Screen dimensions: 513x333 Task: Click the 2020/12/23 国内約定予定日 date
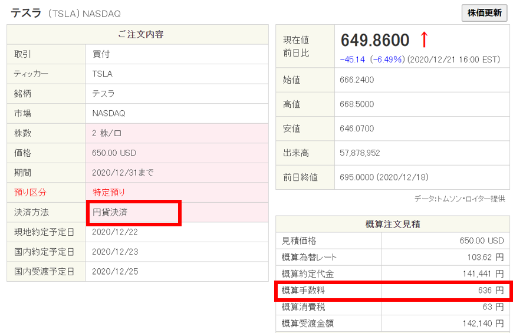(115, 252)
